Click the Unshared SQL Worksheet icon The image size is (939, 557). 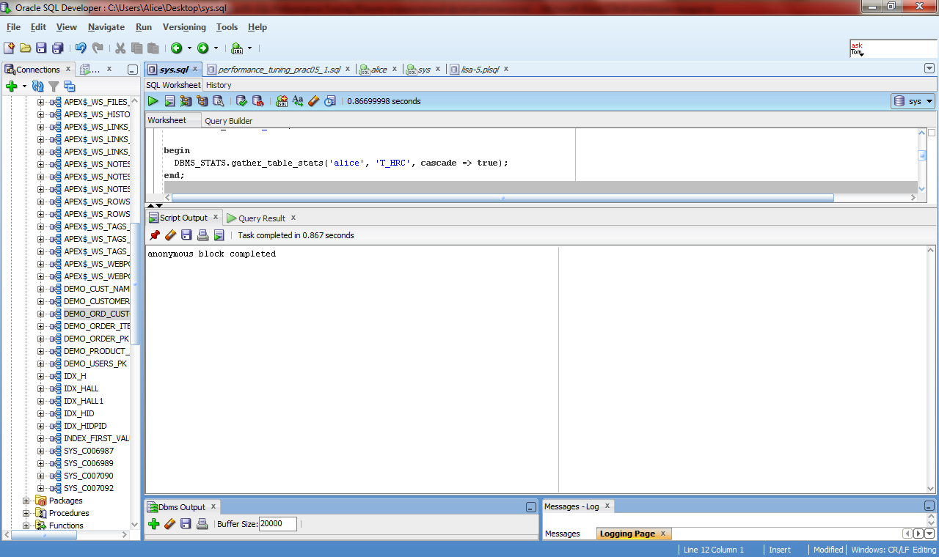coord(282,101)
